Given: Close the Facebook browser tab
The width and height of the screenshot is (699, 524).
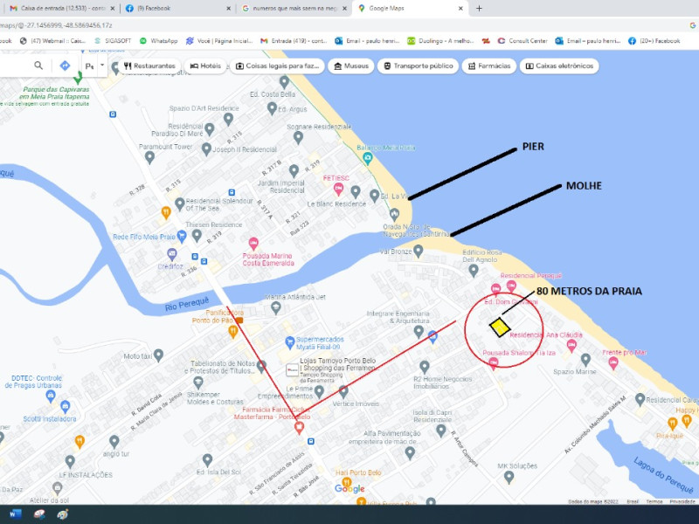Looking at the screenshot, I should pos(229,9).
